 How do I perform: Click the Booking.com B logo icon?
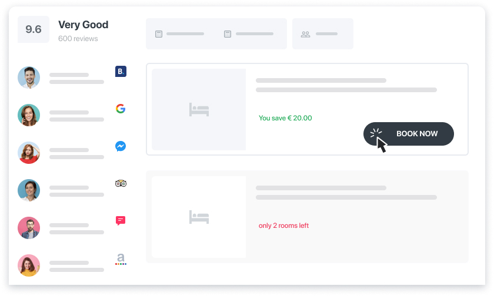(x=121, y=72)
